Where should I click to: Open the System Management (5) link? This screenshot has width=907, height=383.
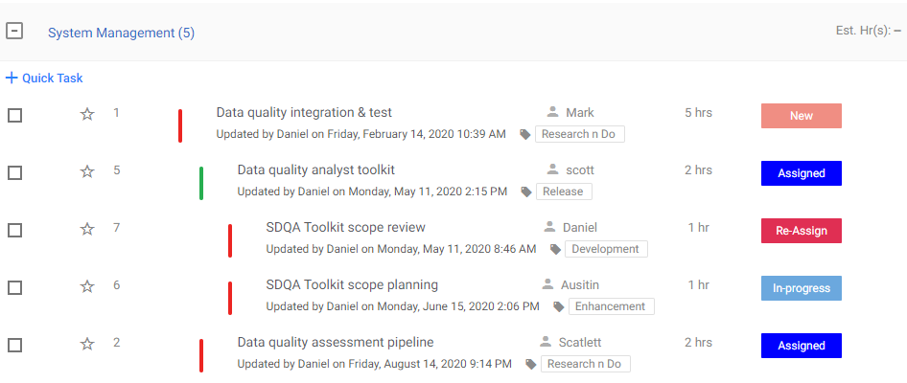click(x=121, y=33)
